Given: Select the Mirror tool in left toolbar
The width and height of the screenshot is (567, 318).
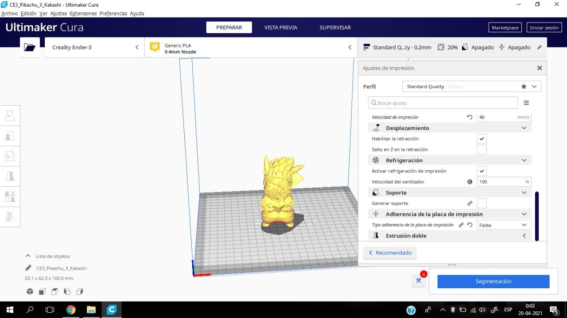Looking at the screenshot, I should click(x=10, y=176).
